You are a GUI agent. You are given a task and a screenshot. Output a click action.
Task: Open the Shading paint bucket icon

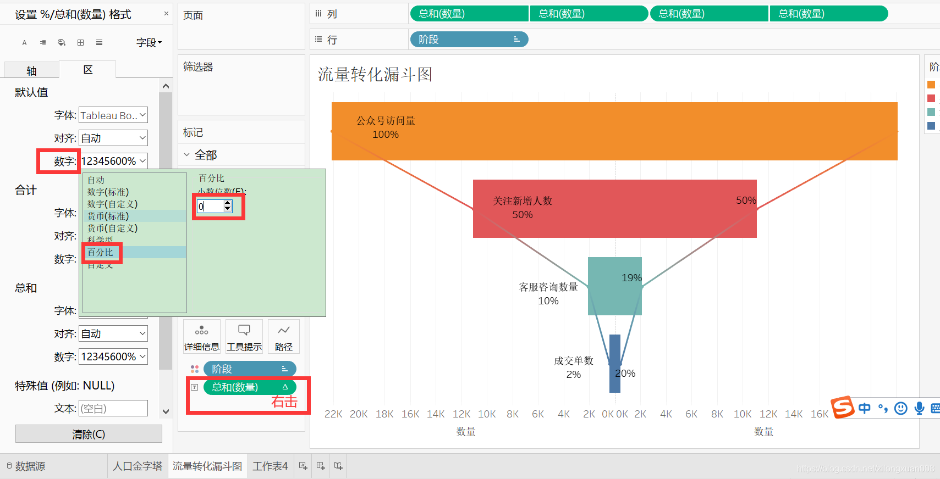[62, 43]
